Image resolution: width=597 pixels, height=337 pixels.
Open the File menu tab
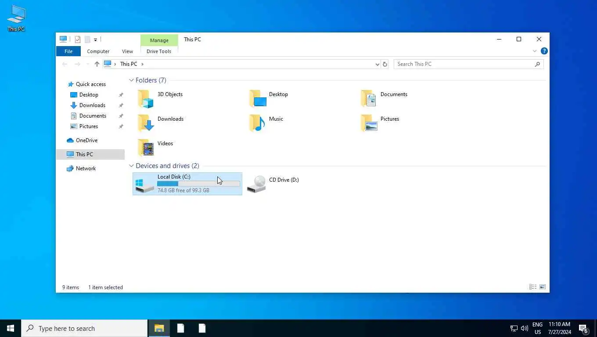coord(68,51)
